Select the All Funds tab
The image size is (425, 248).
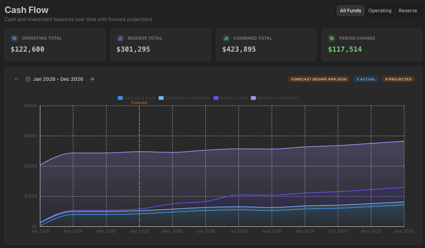click(350, 11)
